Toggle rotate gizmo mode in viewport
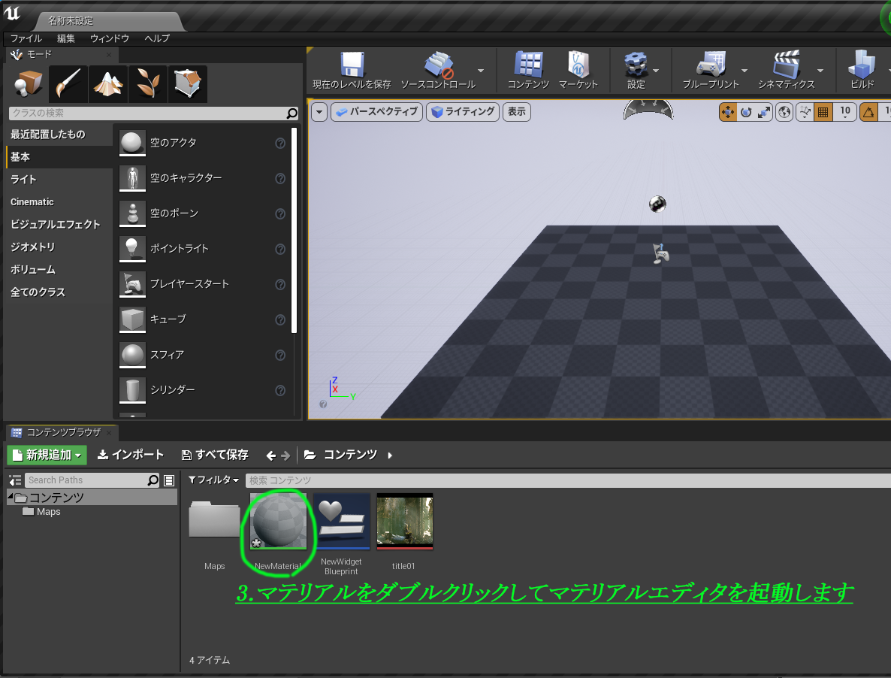The image size is (891, 678). click(x=746, y=112)
